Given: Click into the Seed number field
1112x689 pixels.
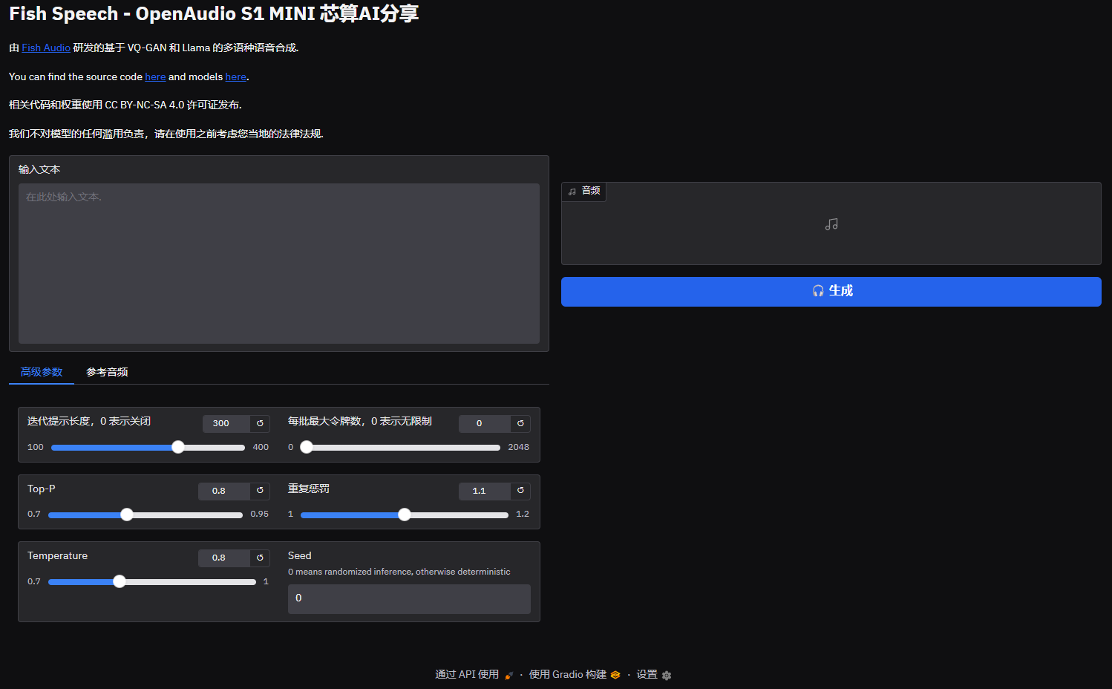Looking at the screenshot, I should [x=408, y=598].
